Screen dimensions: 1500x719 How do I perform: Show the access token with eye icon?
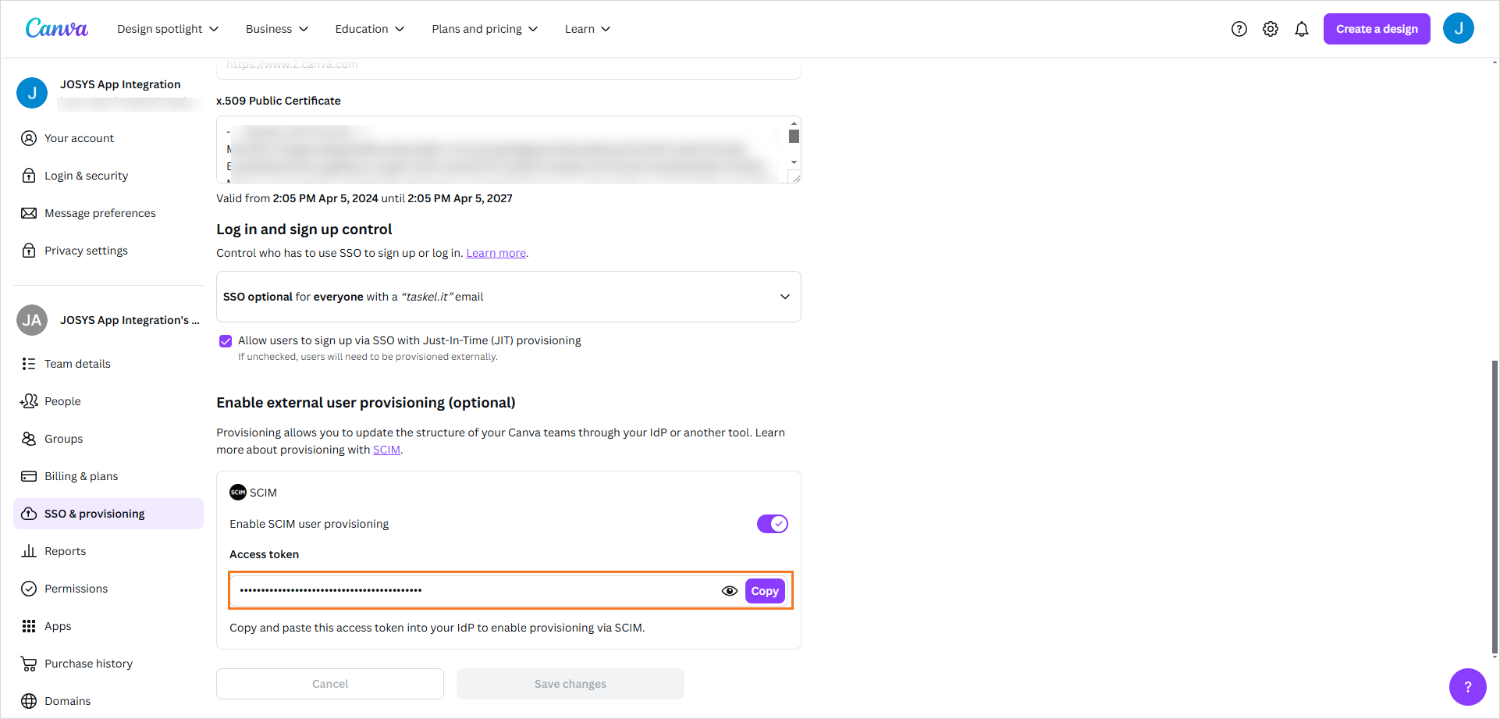coord(730,591)
